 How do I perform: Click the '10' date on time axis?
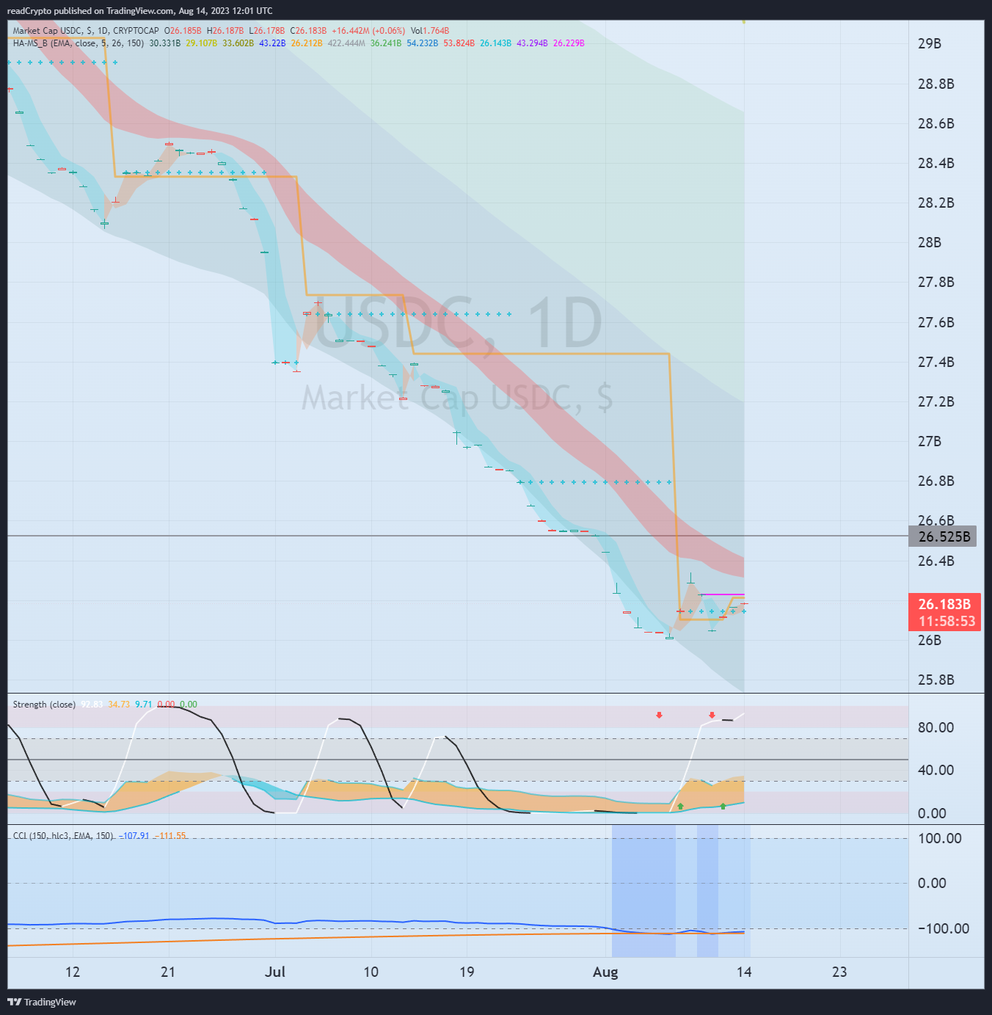coord(371,972)
